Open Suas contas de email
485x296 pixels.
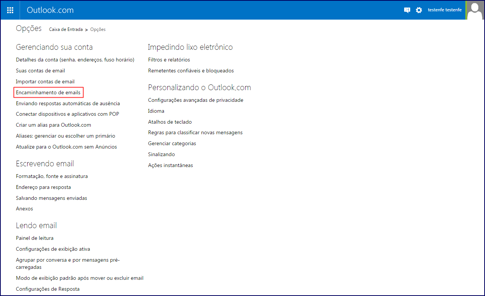tap(40, 71)
